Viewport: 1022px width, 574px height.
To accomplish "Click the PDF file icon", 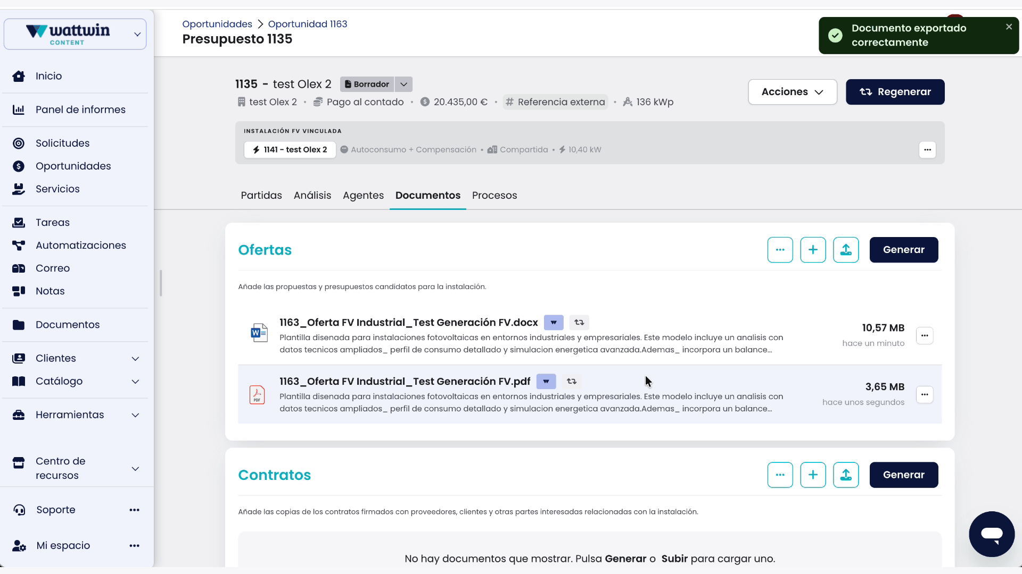I will pyautogui.click(x=257, y=394).
